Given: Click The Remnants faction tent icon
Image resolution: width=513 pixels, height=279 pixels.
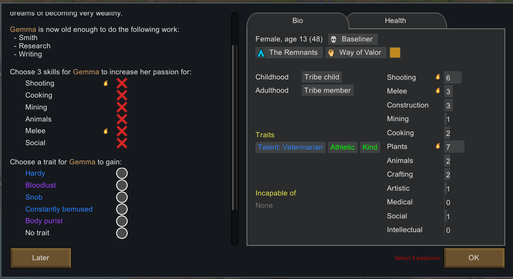Looking at the screenshot, I should pos(261,53).
